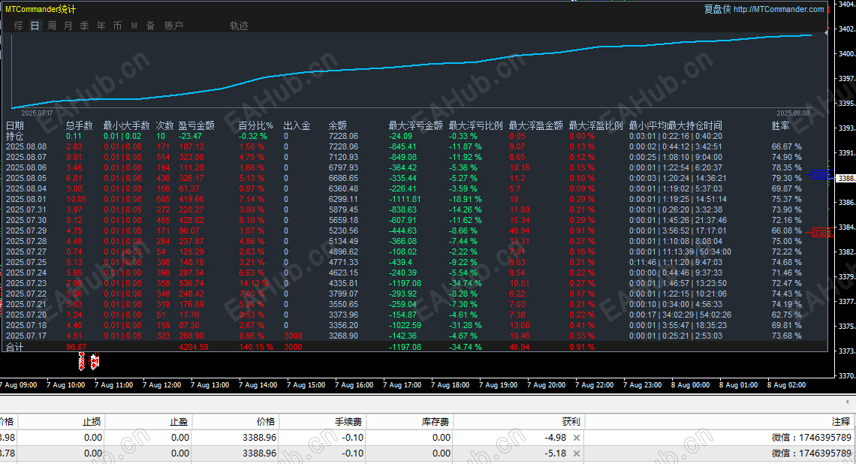Open the 账户 account tab

click(173, 26)
